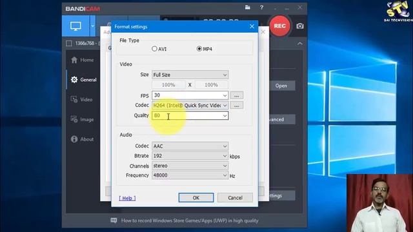The width and height of the screenshot is (413, 232).
Task: Click the Video tab icon
Action: point(74,99)
